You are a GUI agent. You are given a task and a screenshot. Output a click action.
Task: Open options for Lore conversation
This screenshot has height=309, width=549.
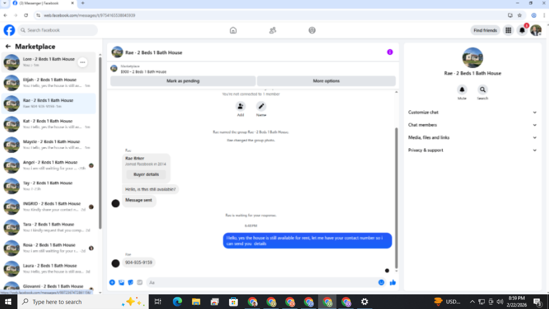pos(82,63)
